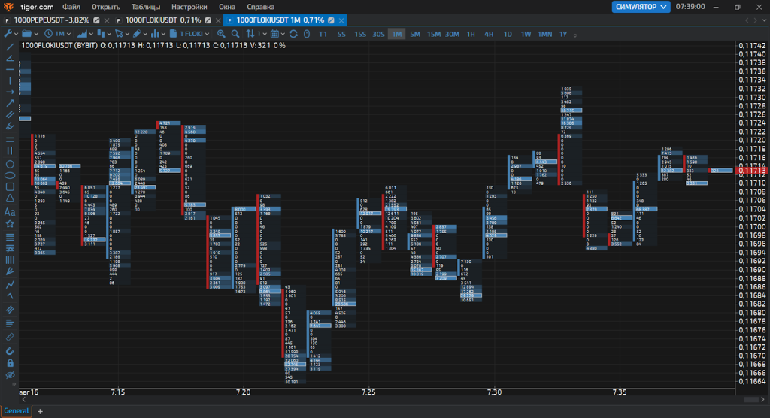Screen dimensions: 770x418
Task: Click the magnet snap tool icon
Action: click(10, 350)
